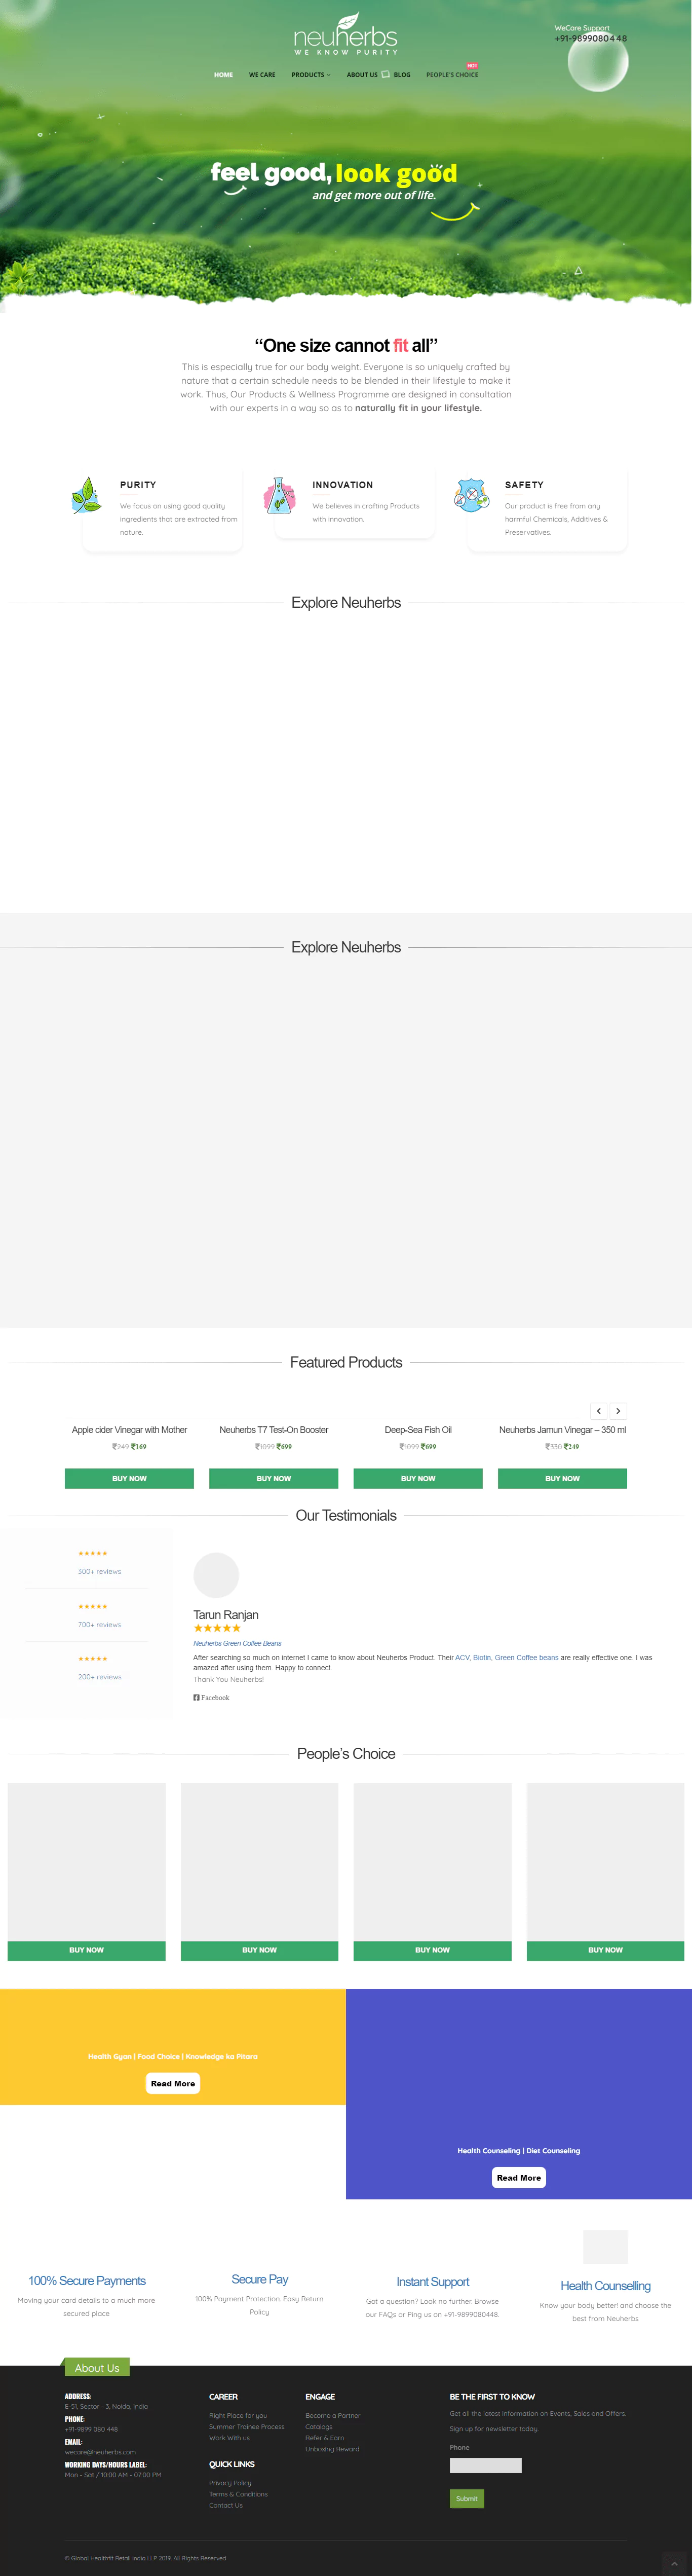Select the 700+ reviews testimonial source
This screenshot has width=692, height=2576.
point(99,1624)
